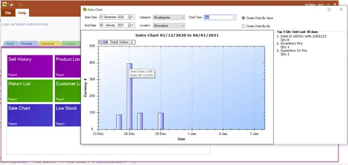
Task: Close the Sales Chart window
Action: click(x=341, y=9)
